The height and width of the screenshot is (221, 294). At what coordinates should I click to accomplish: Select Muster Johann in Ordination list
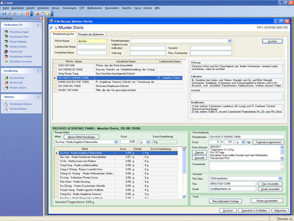(18, 46)
